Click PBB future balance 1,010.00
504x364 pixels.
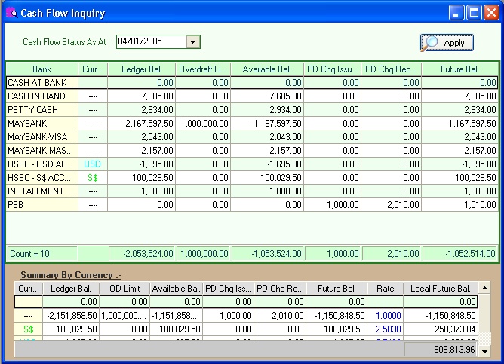click(x=459, y=204)
